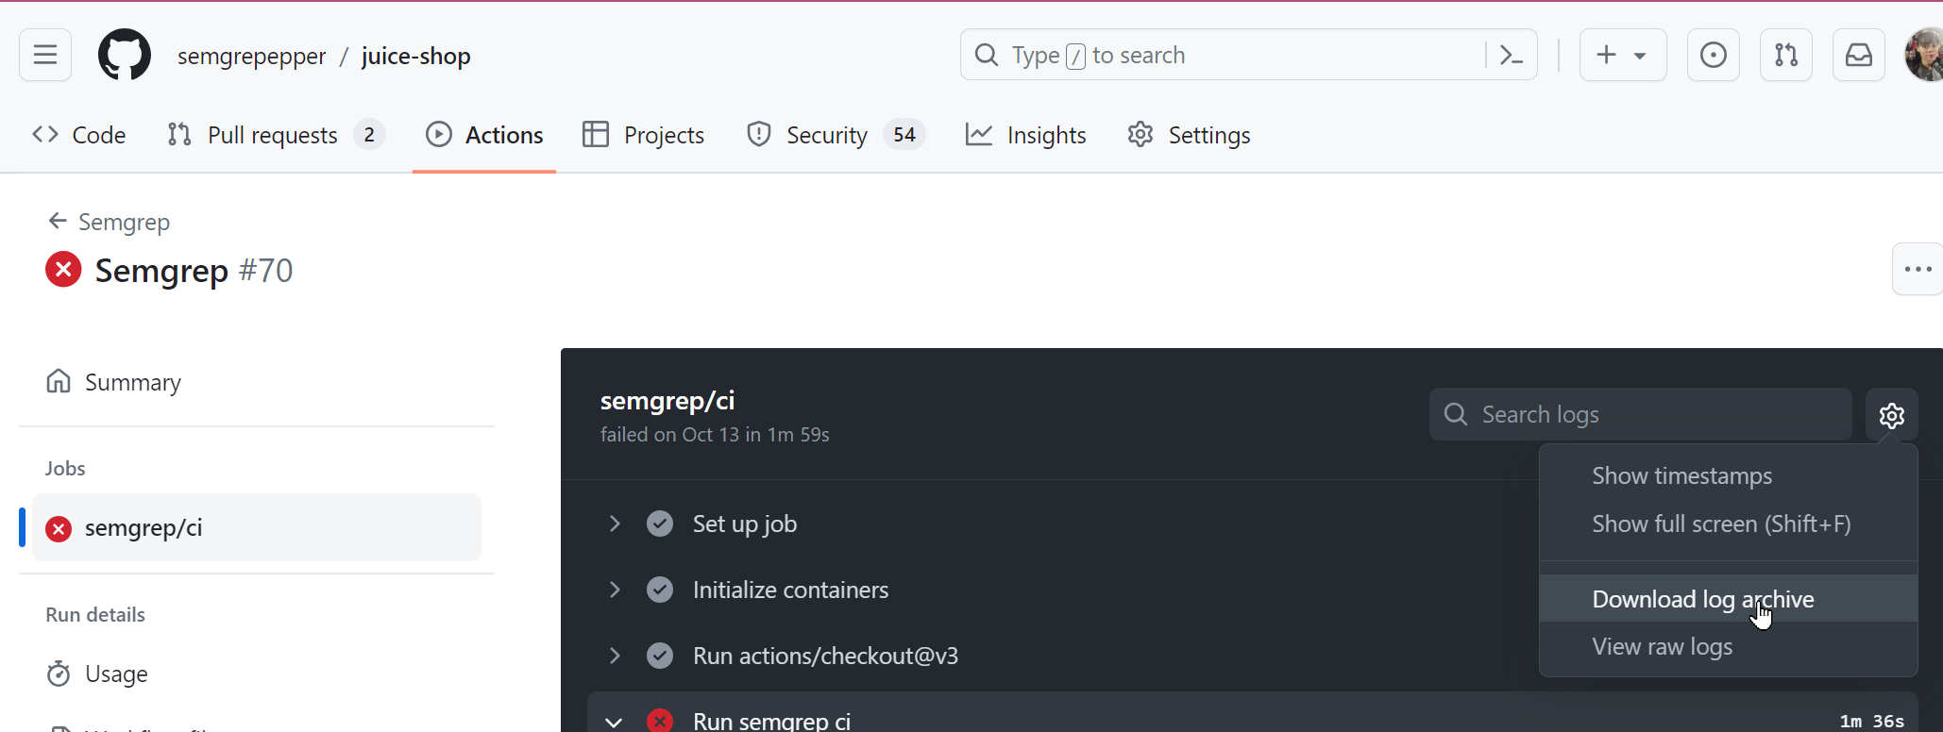The height and width of the screenshot is (732, 1943).
Task: Open the create new plus dropdown
Action: click(1621, 55)
